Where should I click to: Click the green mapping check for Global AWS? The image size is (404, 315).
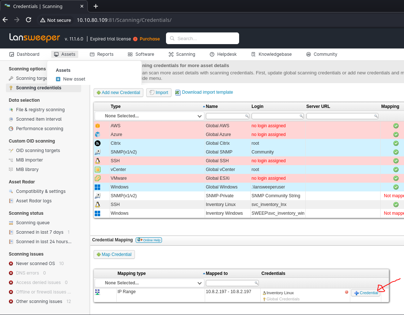pos(396,126)
